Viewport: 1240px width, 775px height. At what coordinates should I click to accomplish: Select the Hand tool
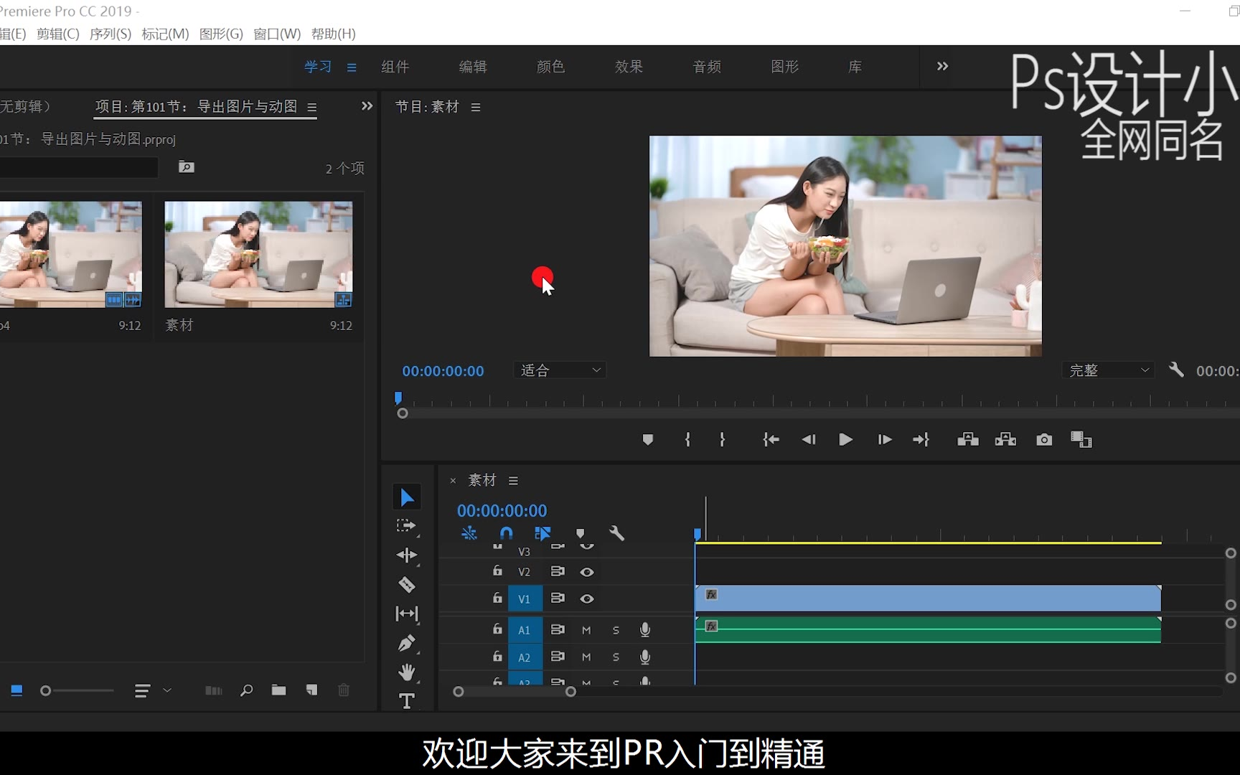pyautogui.click(x=406, y=672)
